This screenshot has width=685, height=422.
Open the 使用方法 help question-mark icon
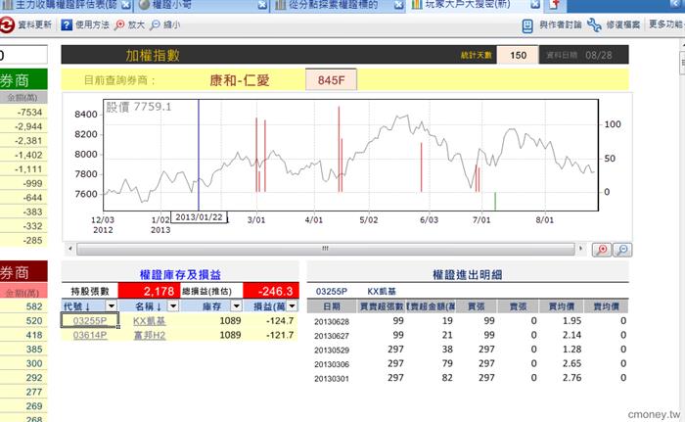click(x=67, y=24)
